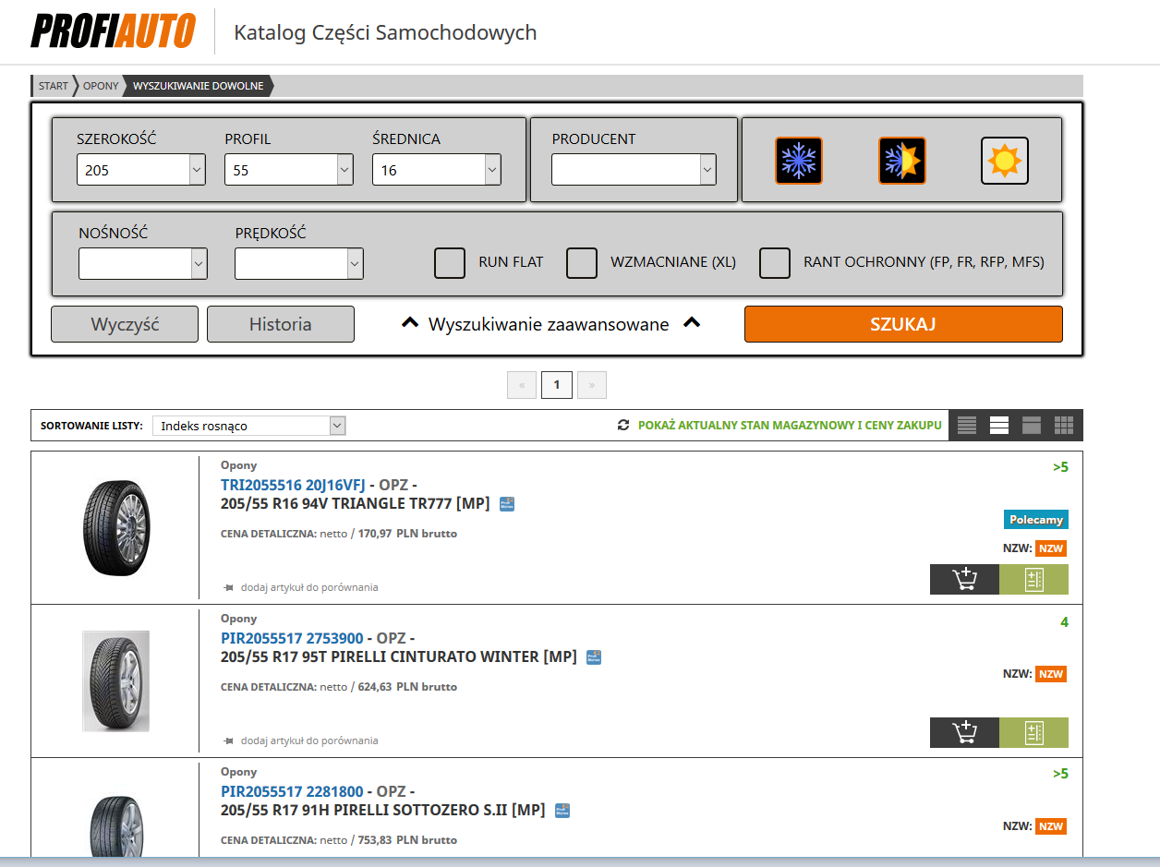
Task: Open the PRODUCENT manufacturer dropdown
Action: tap(634, 170)
